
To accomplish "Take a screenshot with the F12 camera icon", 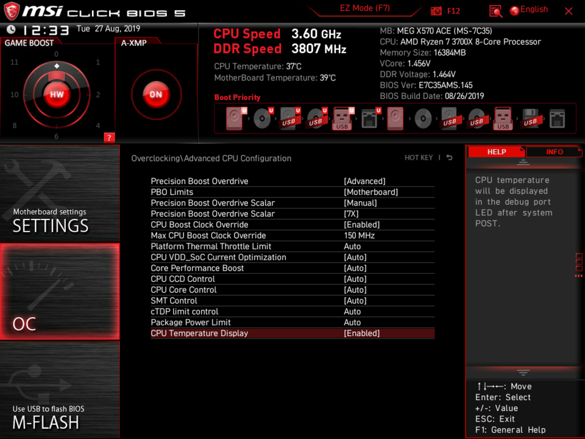I will 436,11.
